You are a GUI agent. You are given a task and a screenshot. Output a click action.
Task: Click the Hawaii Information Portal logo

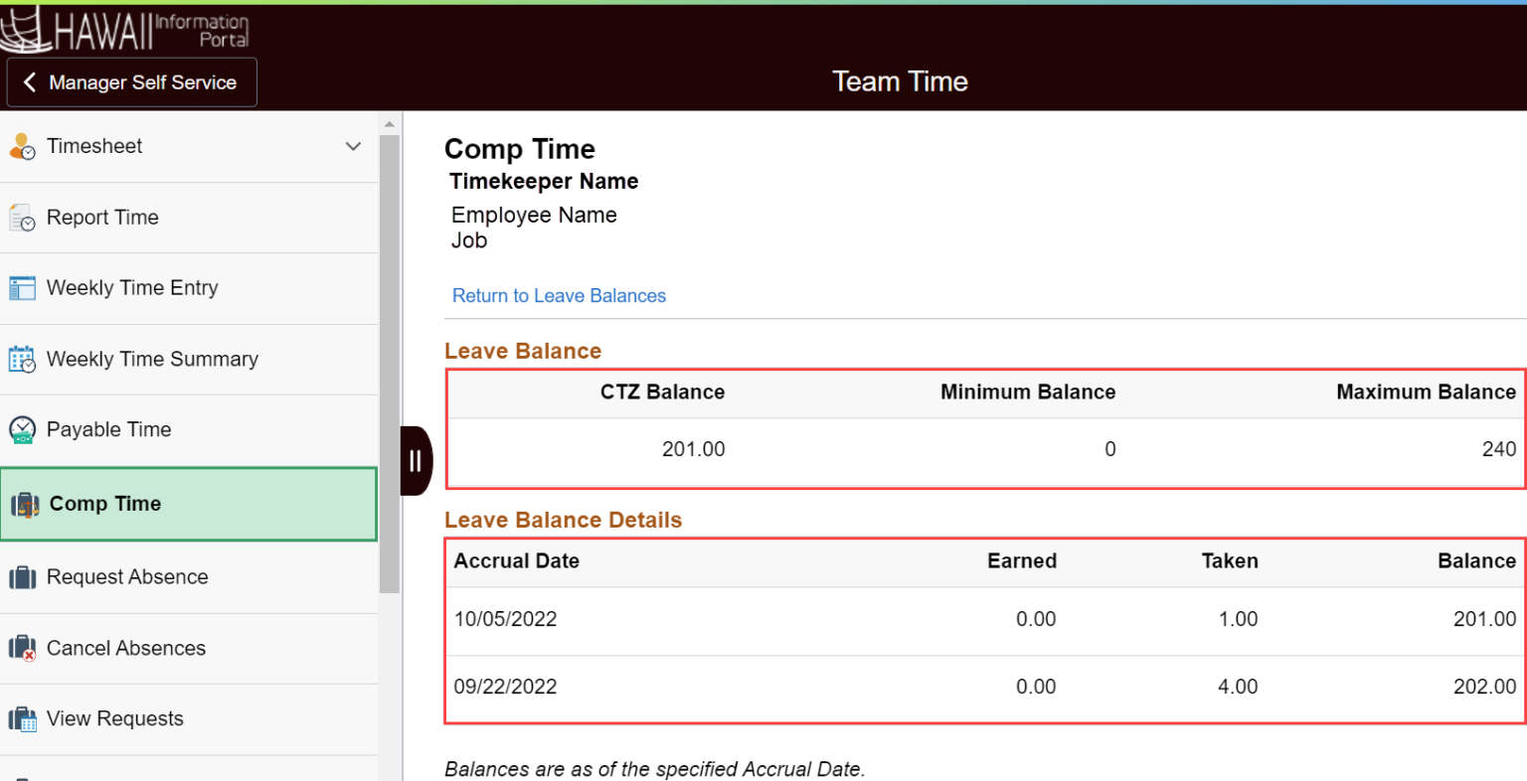[126, 30]
